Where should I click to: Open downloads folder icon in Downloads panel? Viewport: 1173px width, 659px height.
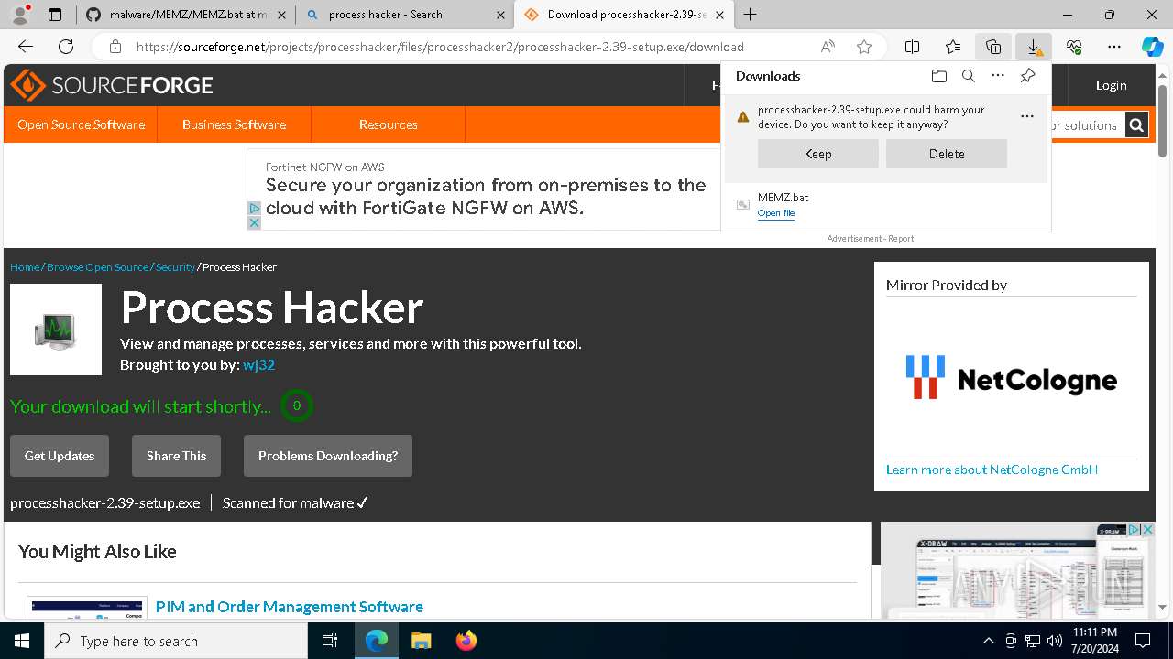(x=938, y=76)
